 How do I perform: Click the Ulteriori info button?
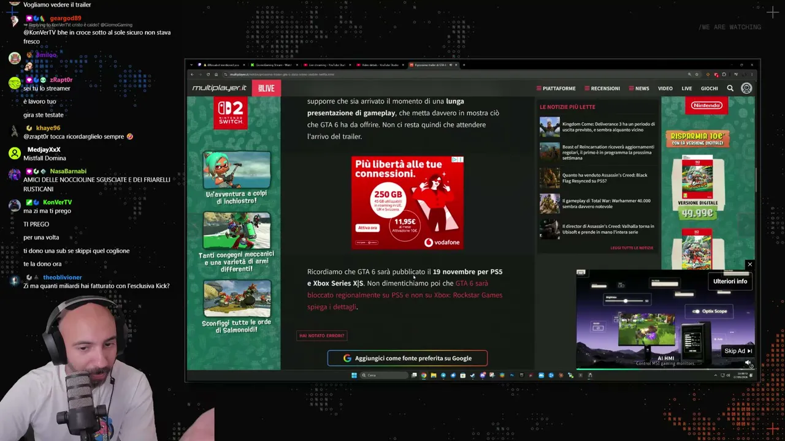coord(730,281)
